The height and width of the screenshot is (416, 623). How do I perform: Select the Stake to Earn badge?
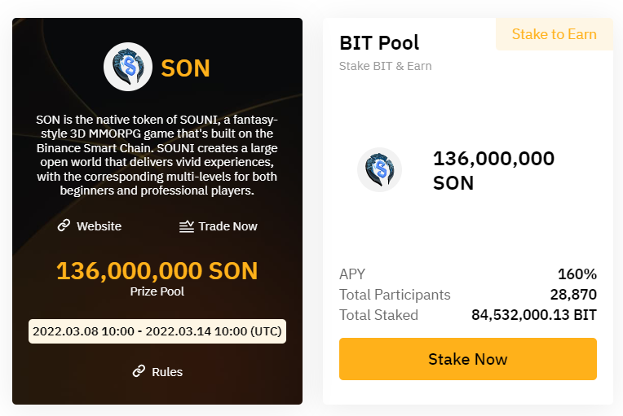click(x=554, y=34)
